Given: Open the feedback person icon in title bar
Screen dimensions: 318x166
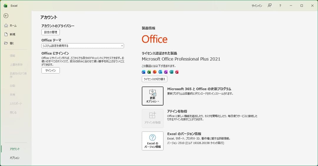Looking at the screenshot, I should [269, 6].
